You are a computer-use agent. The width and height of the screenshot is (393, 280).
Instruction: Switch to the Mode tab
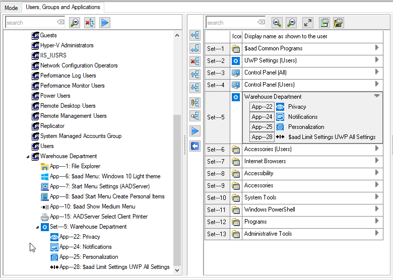(11, 8)
